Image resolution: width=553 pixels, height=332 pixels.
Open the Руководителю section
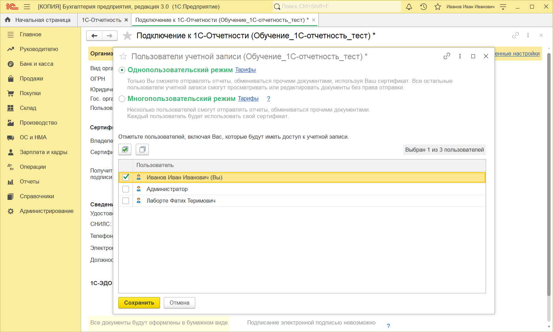39,49
